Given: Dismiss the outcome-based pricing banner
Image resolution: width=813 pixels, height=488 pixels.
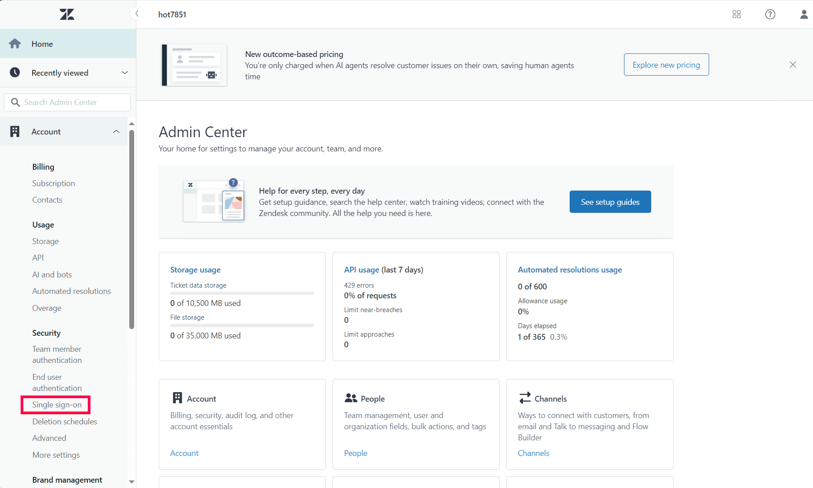Looking at the screenshot, I should pos(792,65).
